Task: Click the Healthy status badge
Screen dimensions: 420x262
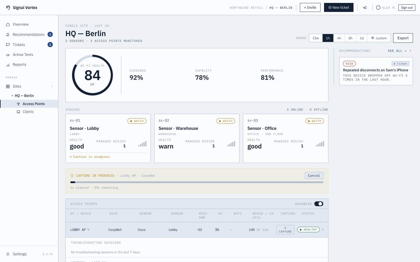Action: tap(308, 230)
